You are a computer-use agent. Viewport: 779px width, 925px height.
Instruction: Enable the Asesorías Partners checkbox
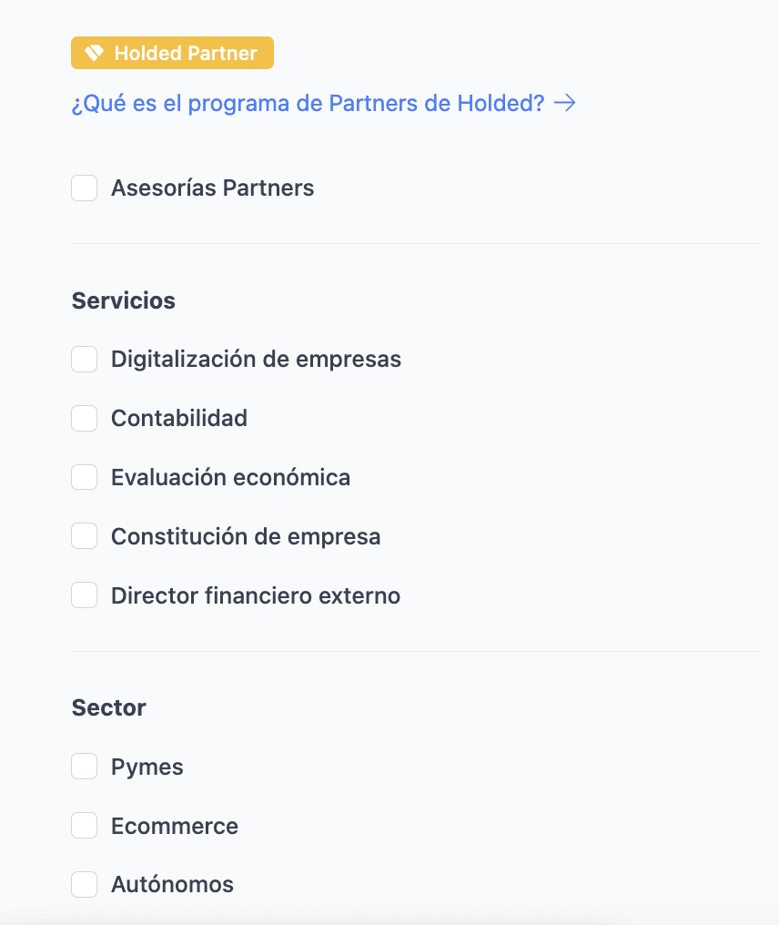tap(84, 188)
